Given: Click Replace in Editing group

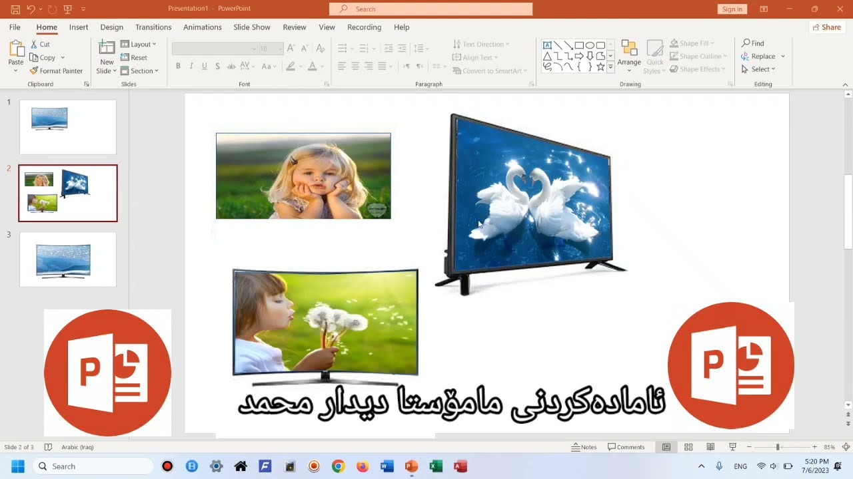Looking at the screenshot, I should (x=758, y=57).
